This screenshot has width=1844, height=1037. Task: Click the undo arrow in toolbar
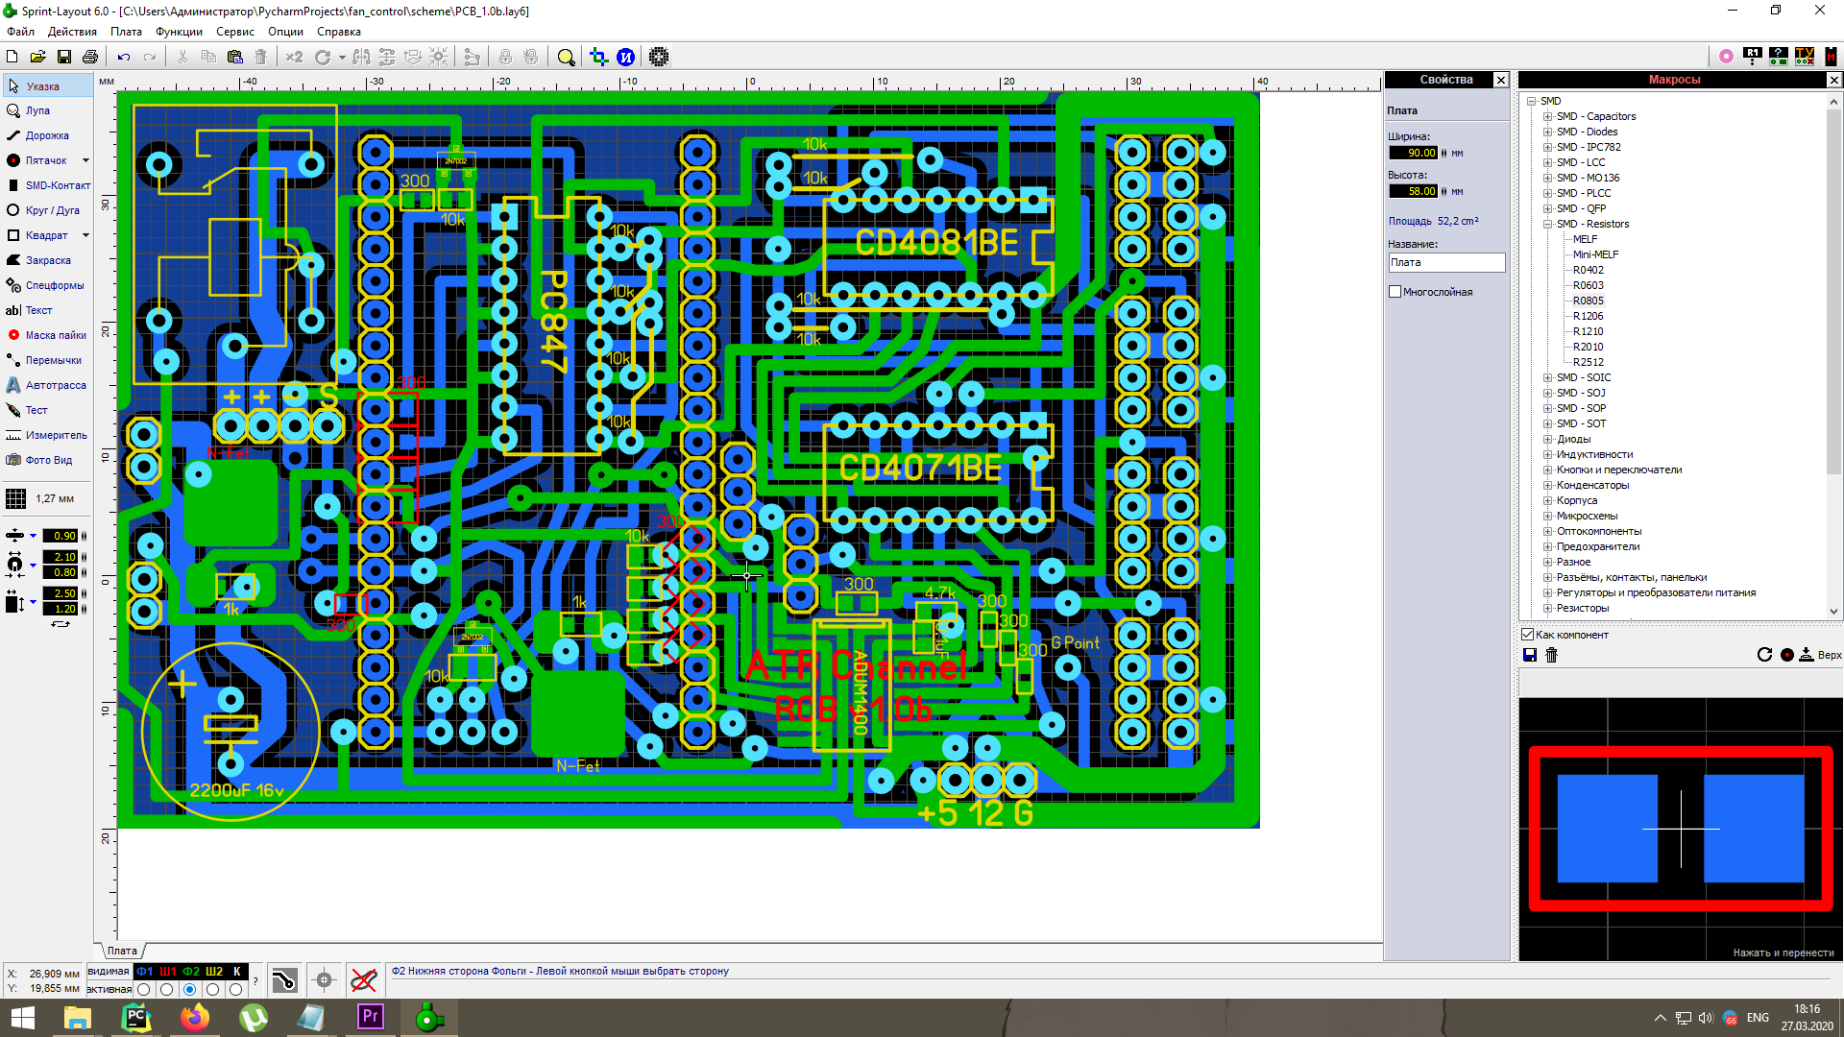(124, 57)
